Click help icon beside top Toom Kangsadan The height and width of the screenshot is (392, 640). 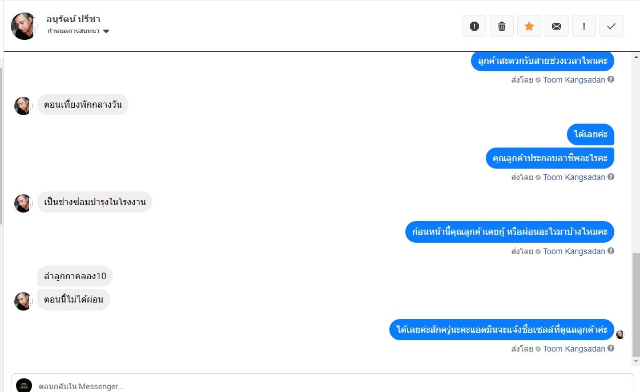pos(611,80)
